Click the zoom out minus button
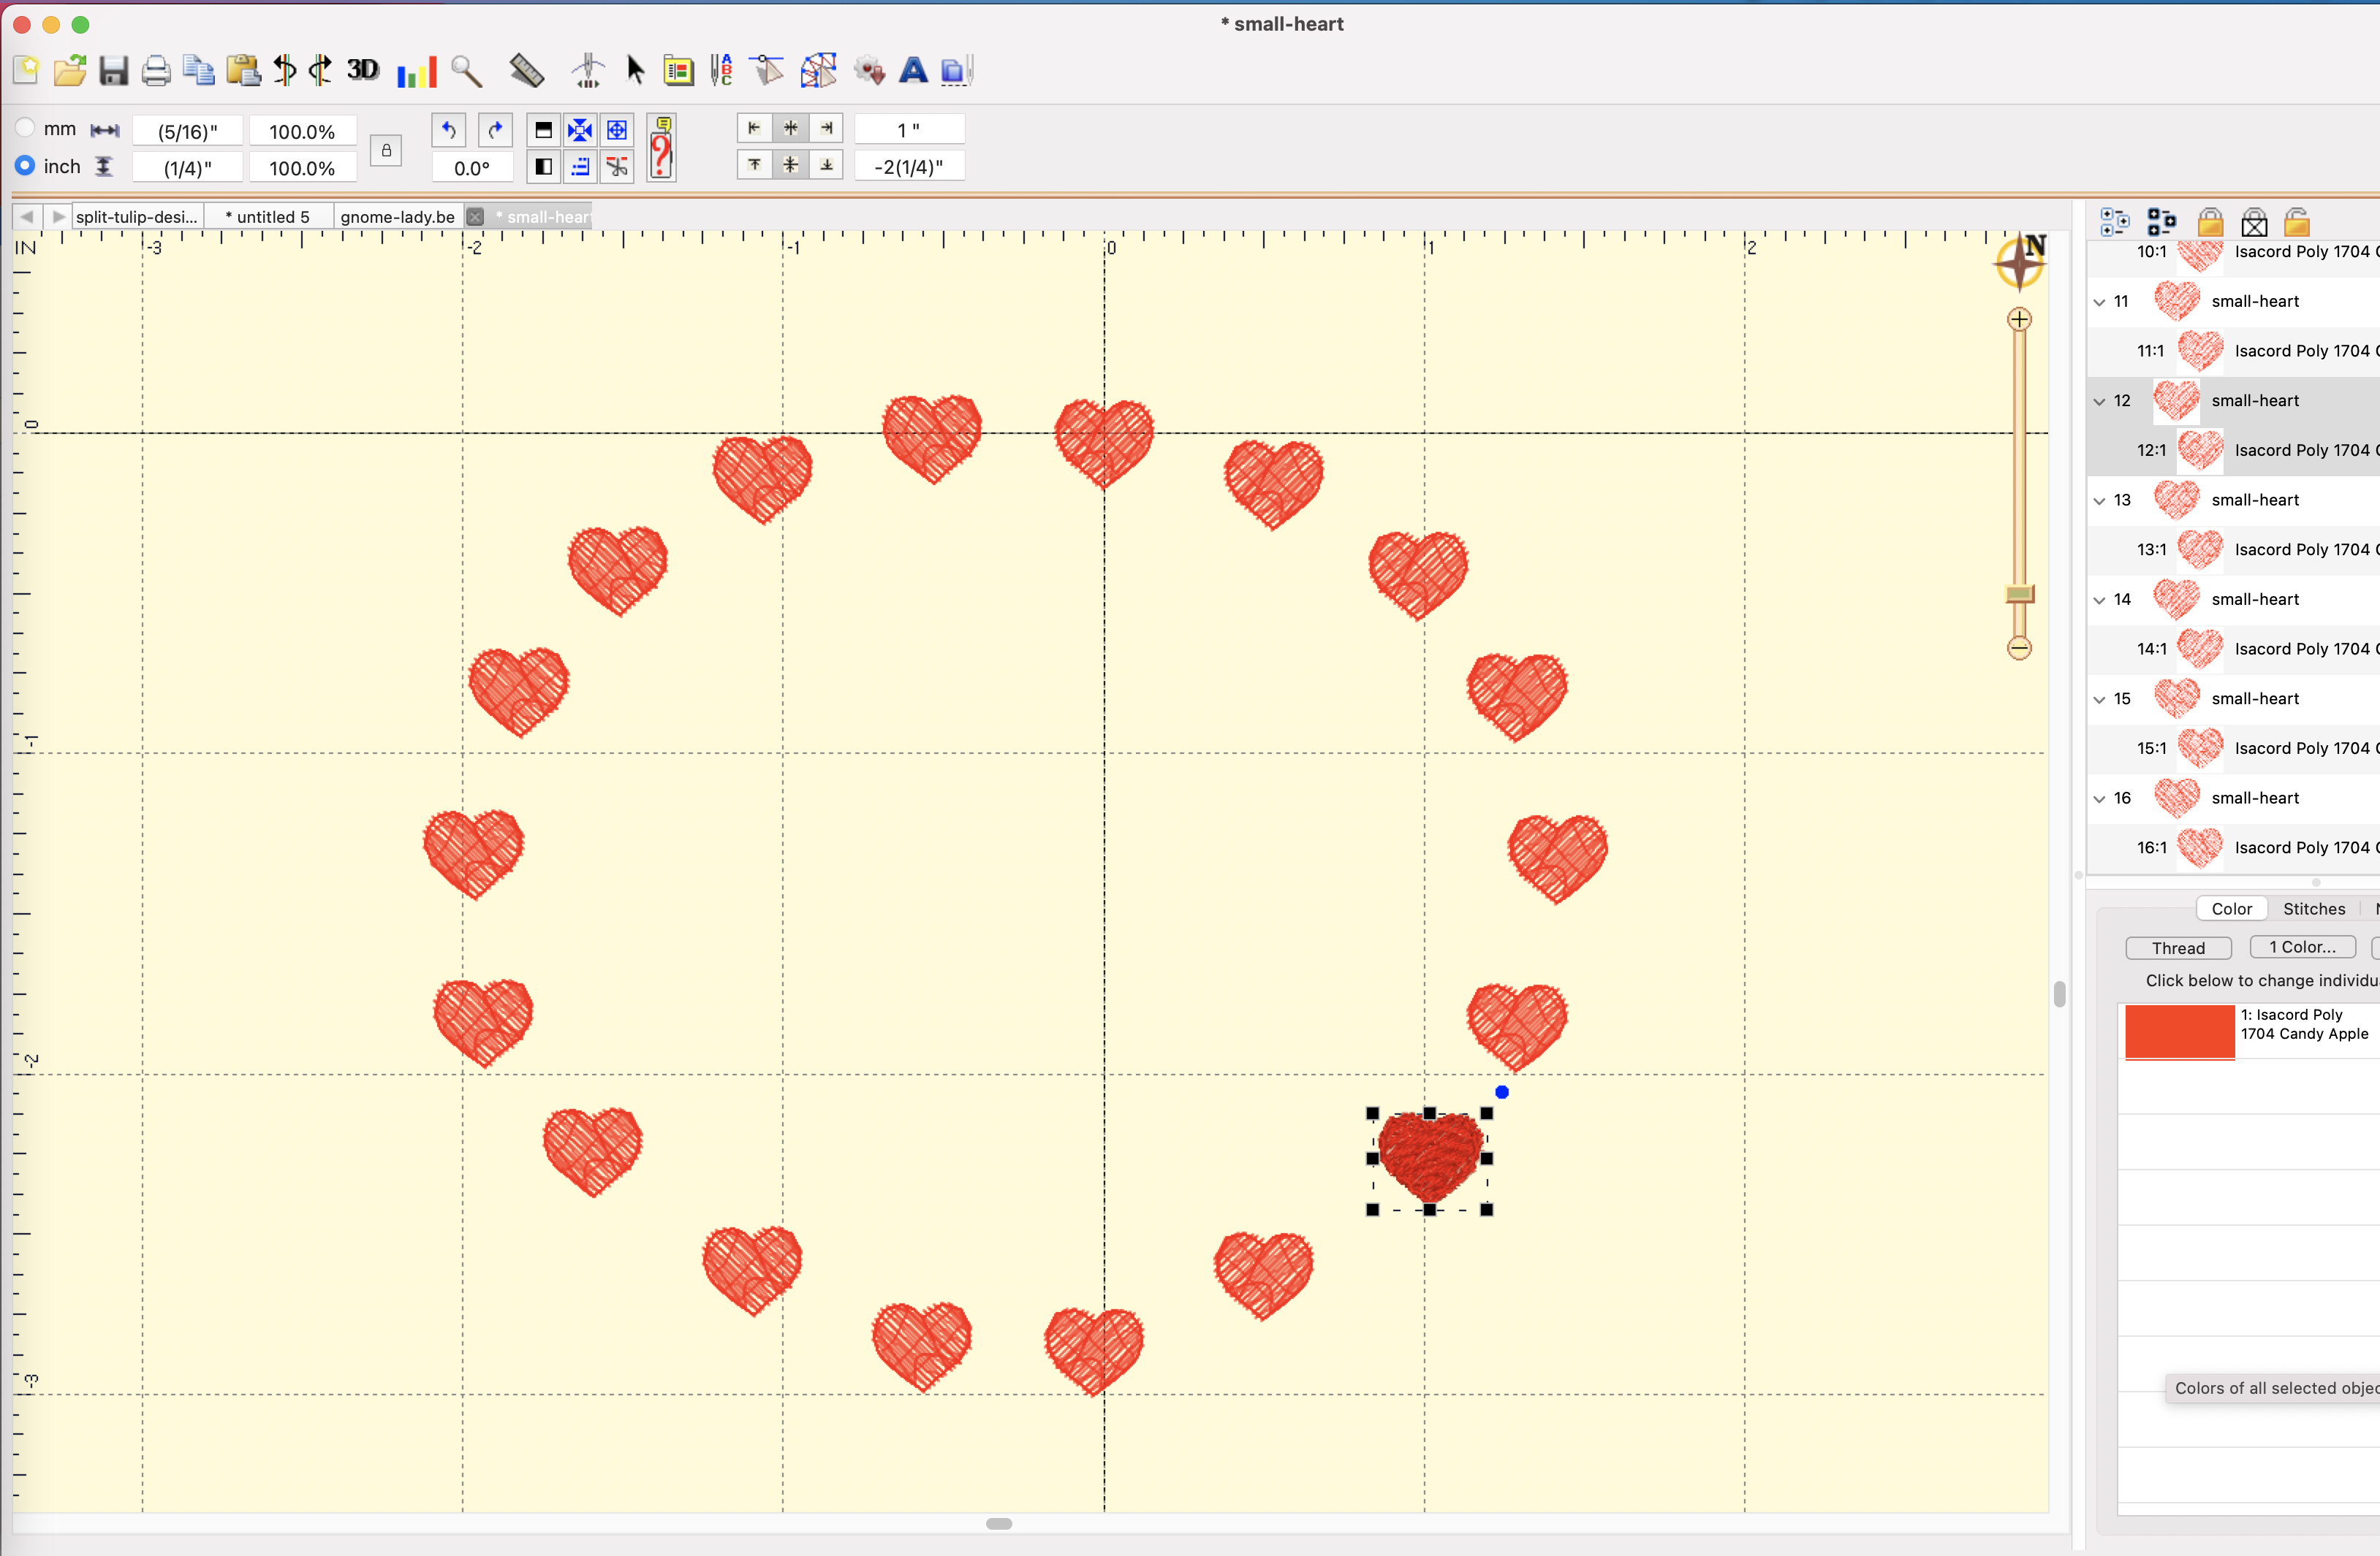Image resolution: width=2380 pixels, height=1556 pixels. pos(2019,647)
